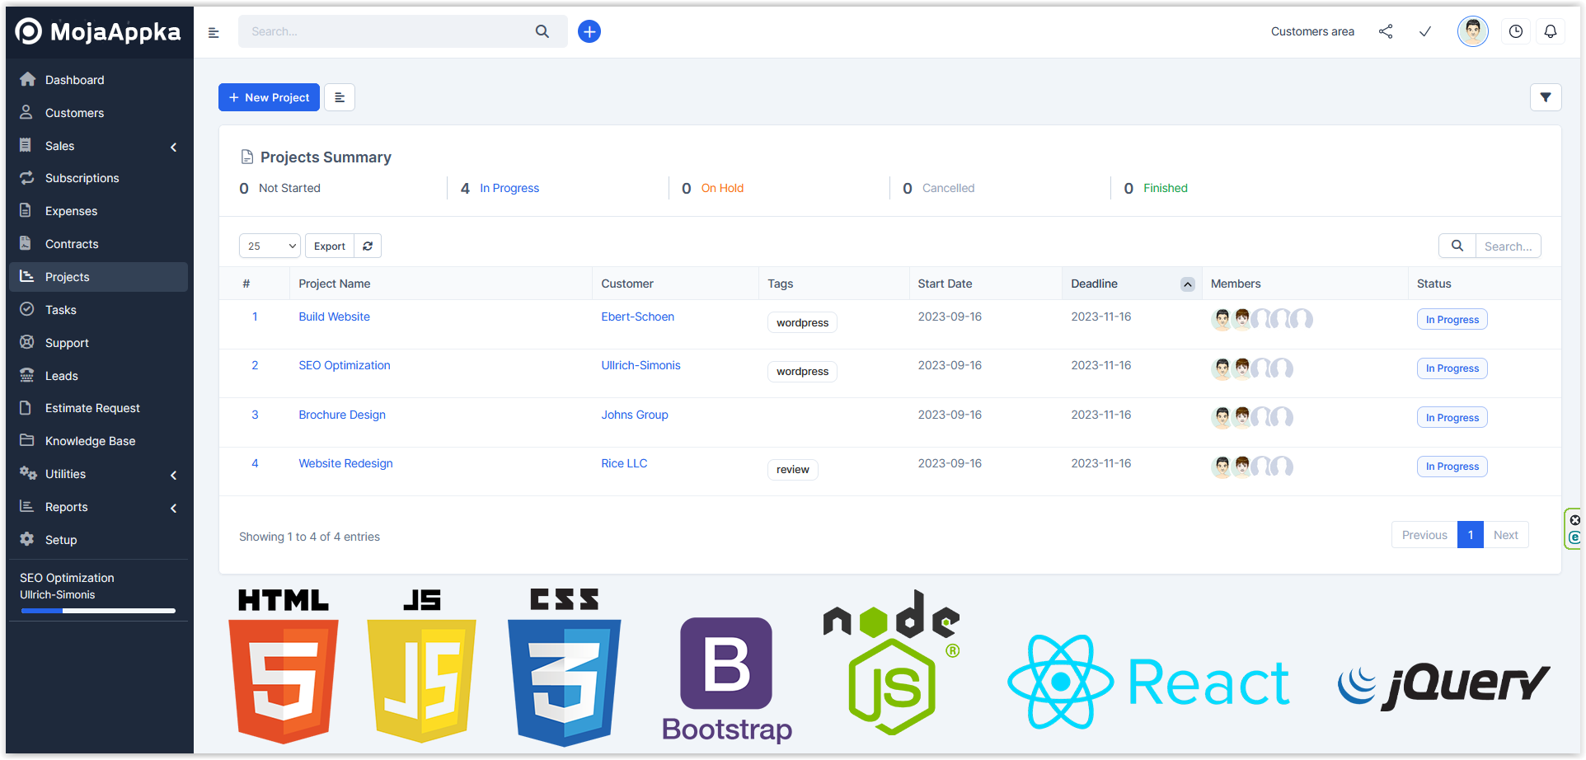1586x760 pixels.
Task: Click the Subscriptions repeat icon
Action: (27, 177)
